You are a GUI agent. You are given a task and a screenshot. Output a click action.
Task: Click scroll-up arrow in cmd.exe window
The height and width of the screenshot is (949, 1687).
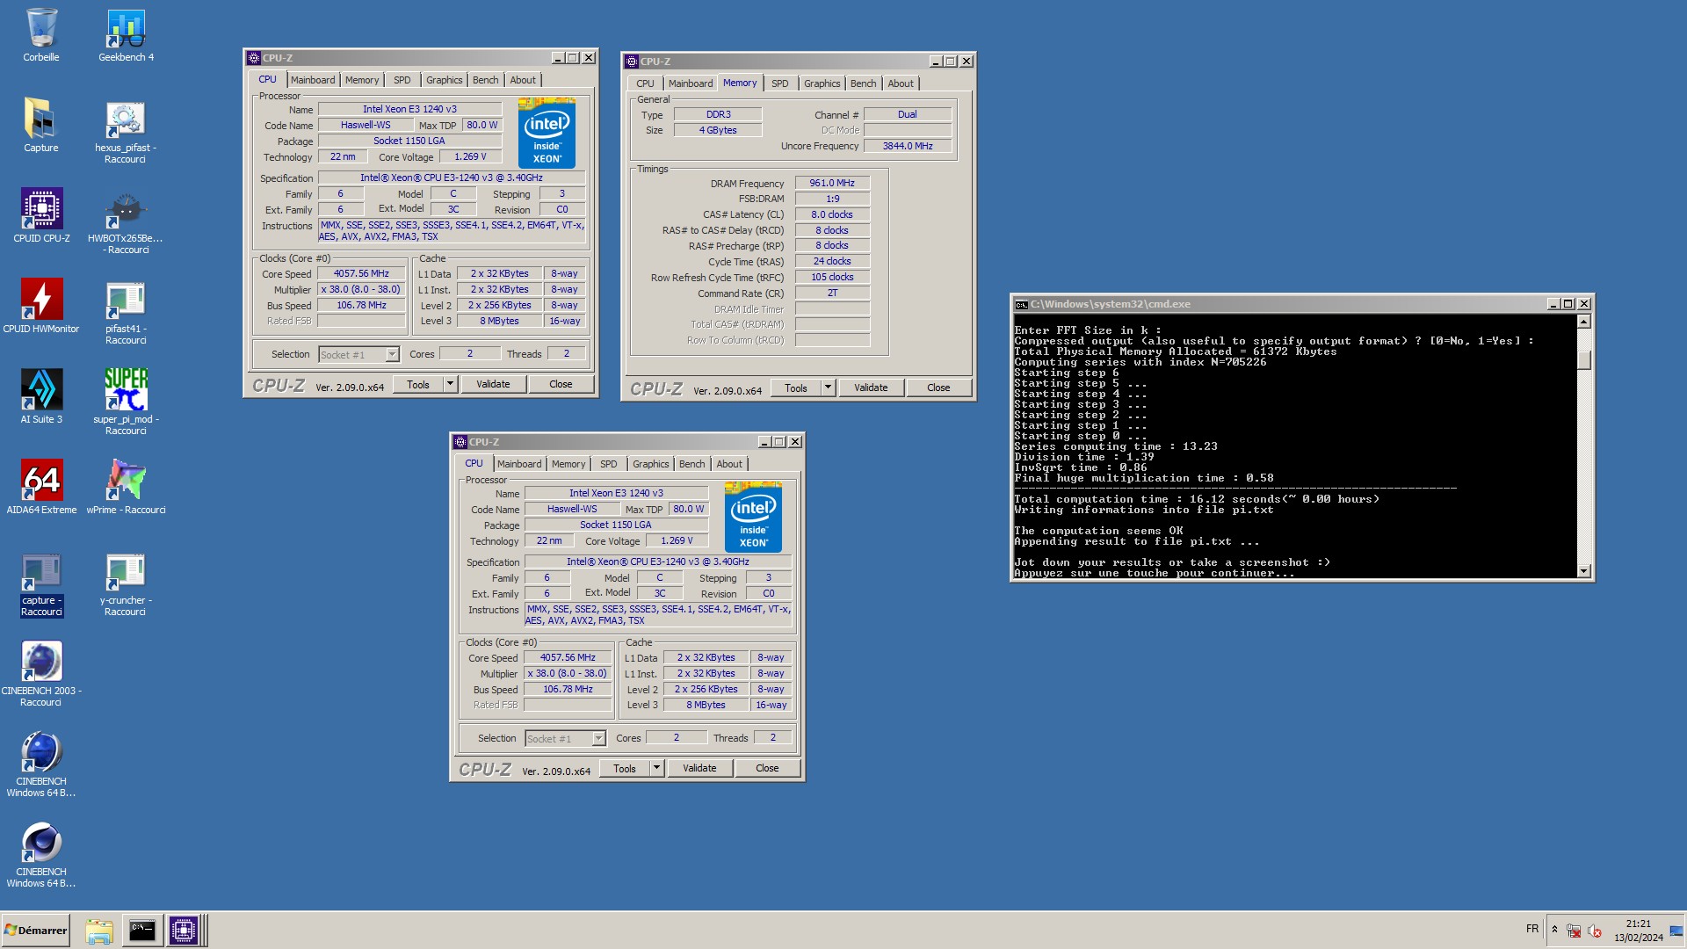coord(1584,322)
